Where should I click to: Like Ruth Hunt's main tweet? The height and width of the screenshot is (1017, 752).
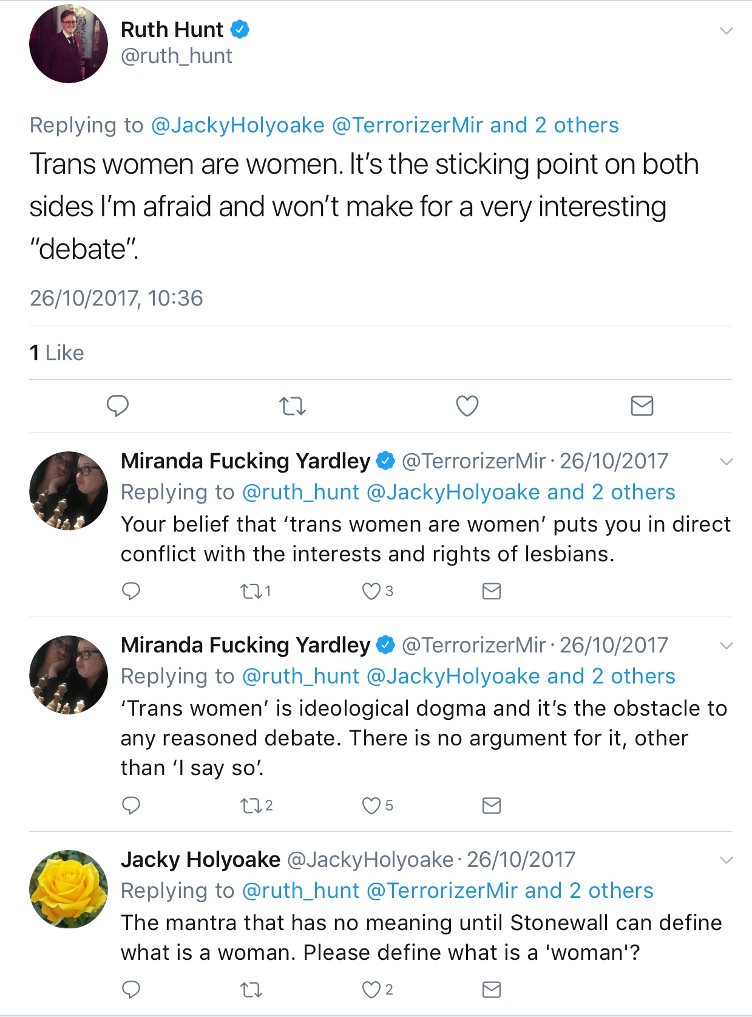point(467,405)
